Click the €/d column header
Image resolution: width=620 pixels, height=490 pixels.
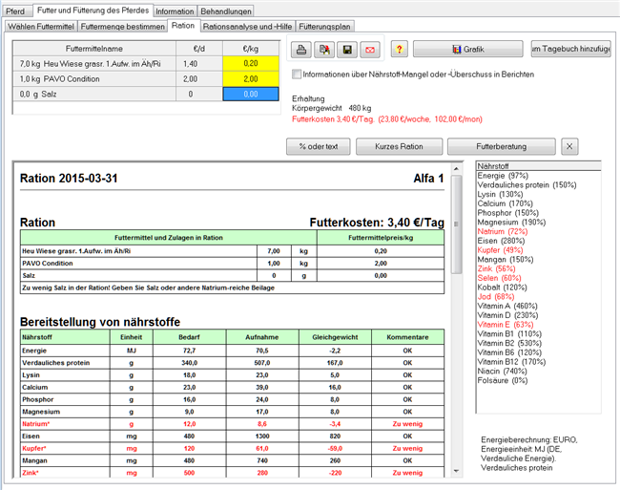click(x=199, y=49)
